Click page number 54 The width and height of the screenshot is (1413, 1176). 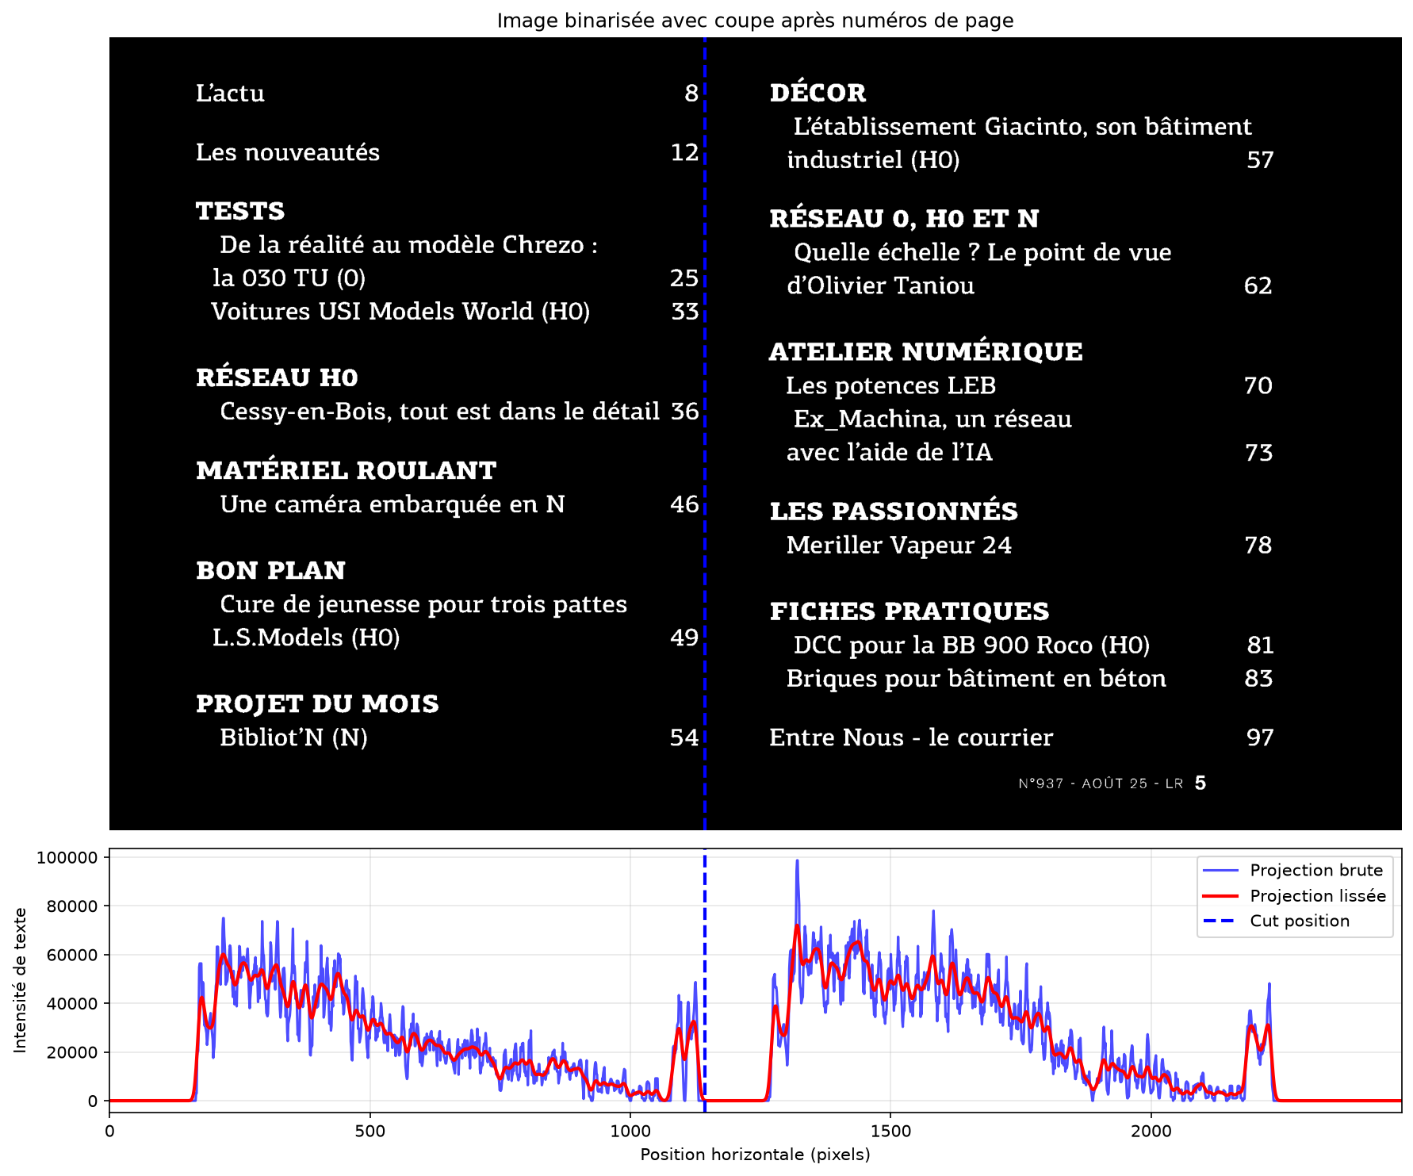click(x=684, y=737)
